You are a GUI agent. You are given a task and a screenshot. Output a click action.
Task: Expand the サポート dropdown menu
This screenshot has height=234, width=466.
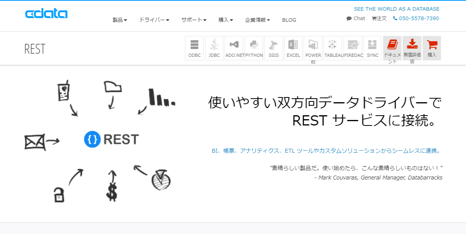coord(194,20)
